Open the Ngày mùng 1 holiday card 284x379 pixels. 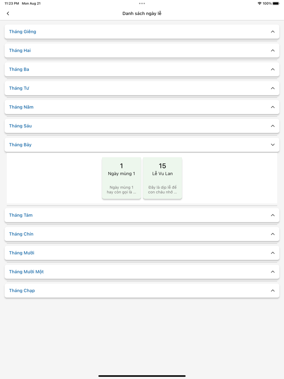point(121,178)
